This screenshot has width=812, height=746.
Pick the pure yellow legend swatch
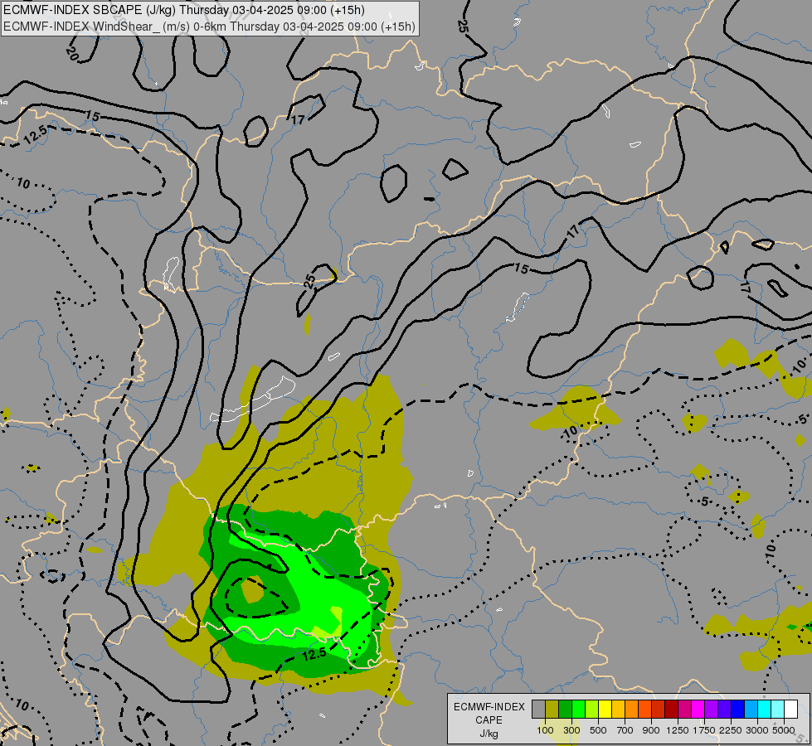click(x=605, y=709)
